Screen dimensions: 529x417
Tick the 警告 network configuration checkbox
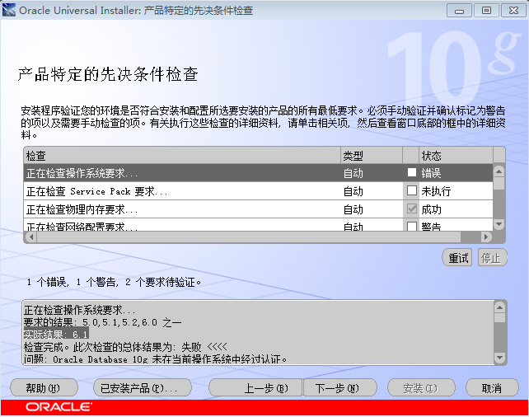412,226
